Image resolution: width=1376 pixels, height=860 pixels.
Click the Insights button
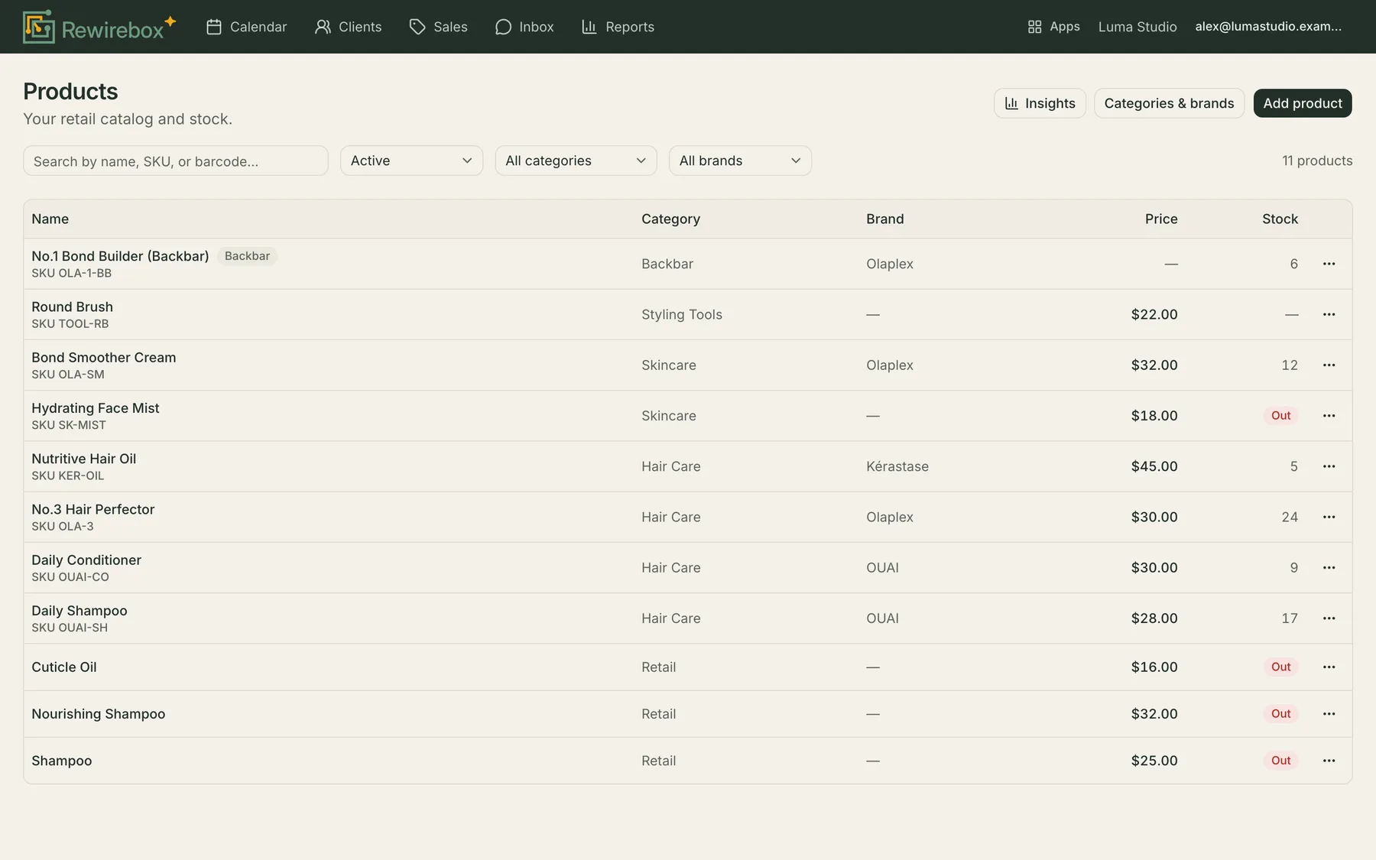tap(1040, 103)
